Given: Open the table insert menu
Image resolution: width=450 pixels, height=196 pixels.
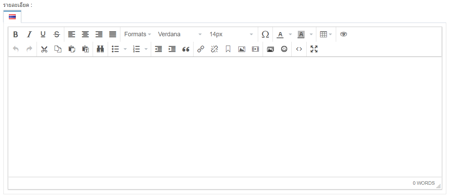Looking at the screenshot, I should (326, 34).
